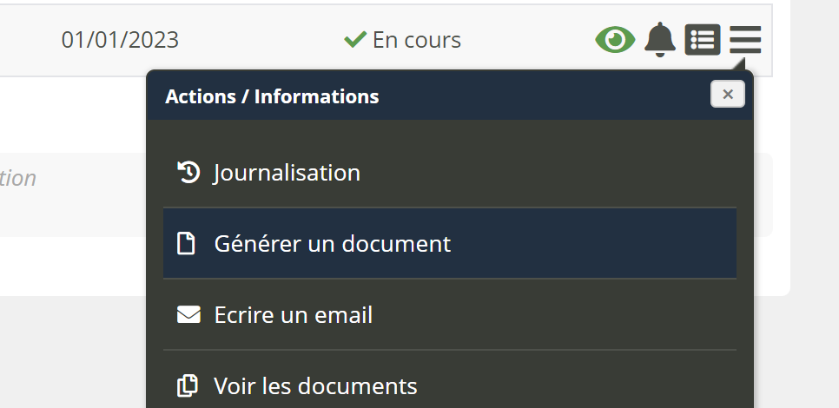Click the copy icon beside Voir les documents
Viewport: 839px width, 408px height.
click(187, 385)
